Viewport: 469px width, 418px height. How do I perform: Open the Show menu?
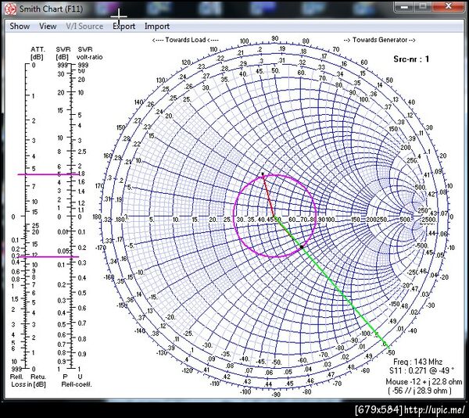(x=20, y=27)
